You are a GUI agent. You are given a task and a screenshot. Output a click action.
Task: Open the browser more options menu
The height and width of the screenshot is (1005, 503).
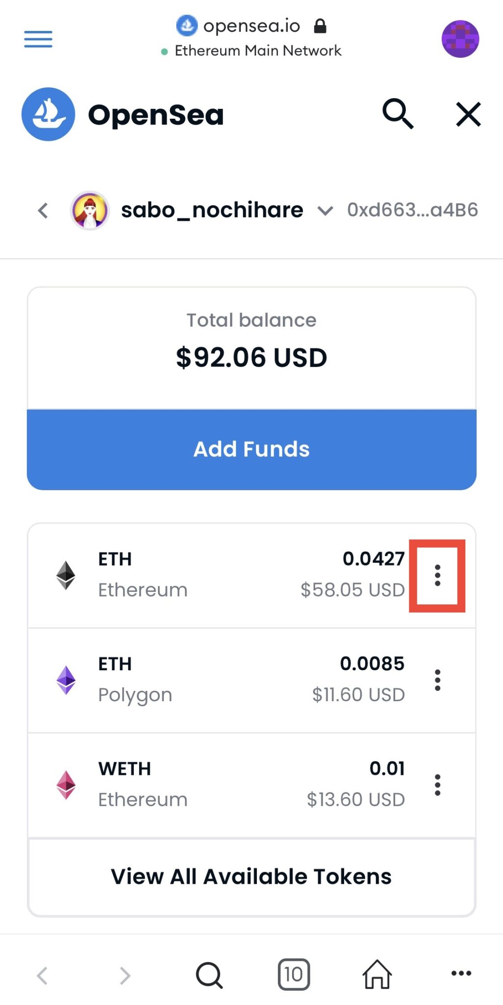click(x=461, y=974)
